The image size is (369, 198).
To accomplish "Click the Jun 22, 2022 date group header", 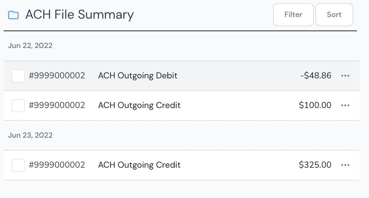I will 30,45.
